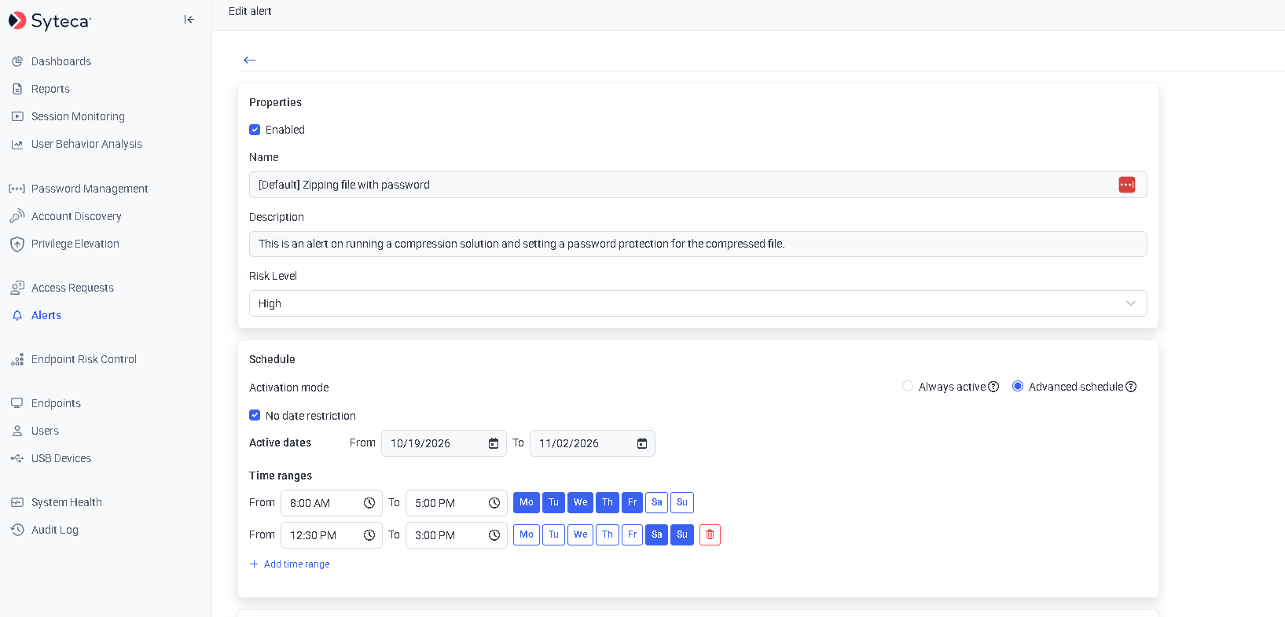Go to Password Management section

(x=90, y=189)
